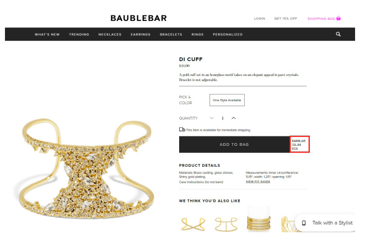
Task: Click the Earn up to 44 pts link
Action: point(299,145)
